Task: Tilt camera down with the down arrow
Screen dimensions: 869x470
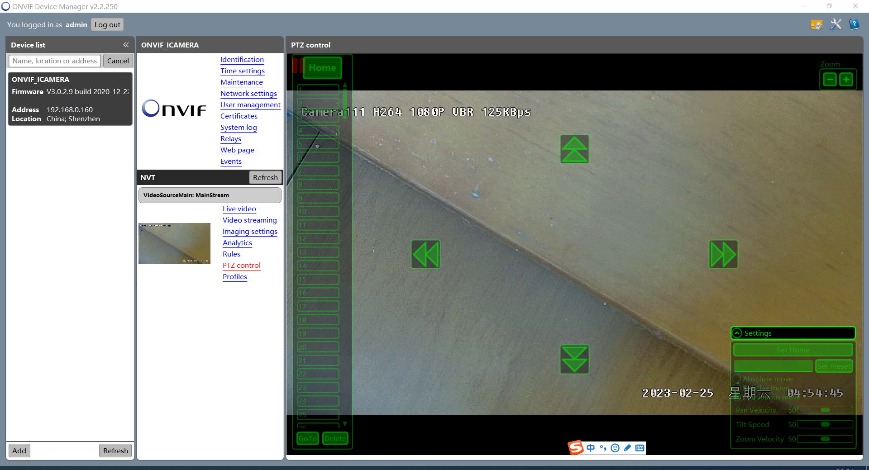Action: (574, 360)
